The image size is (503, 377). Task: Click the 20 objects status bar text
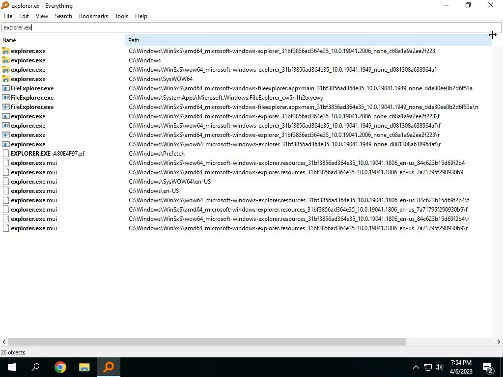point(13,352)
